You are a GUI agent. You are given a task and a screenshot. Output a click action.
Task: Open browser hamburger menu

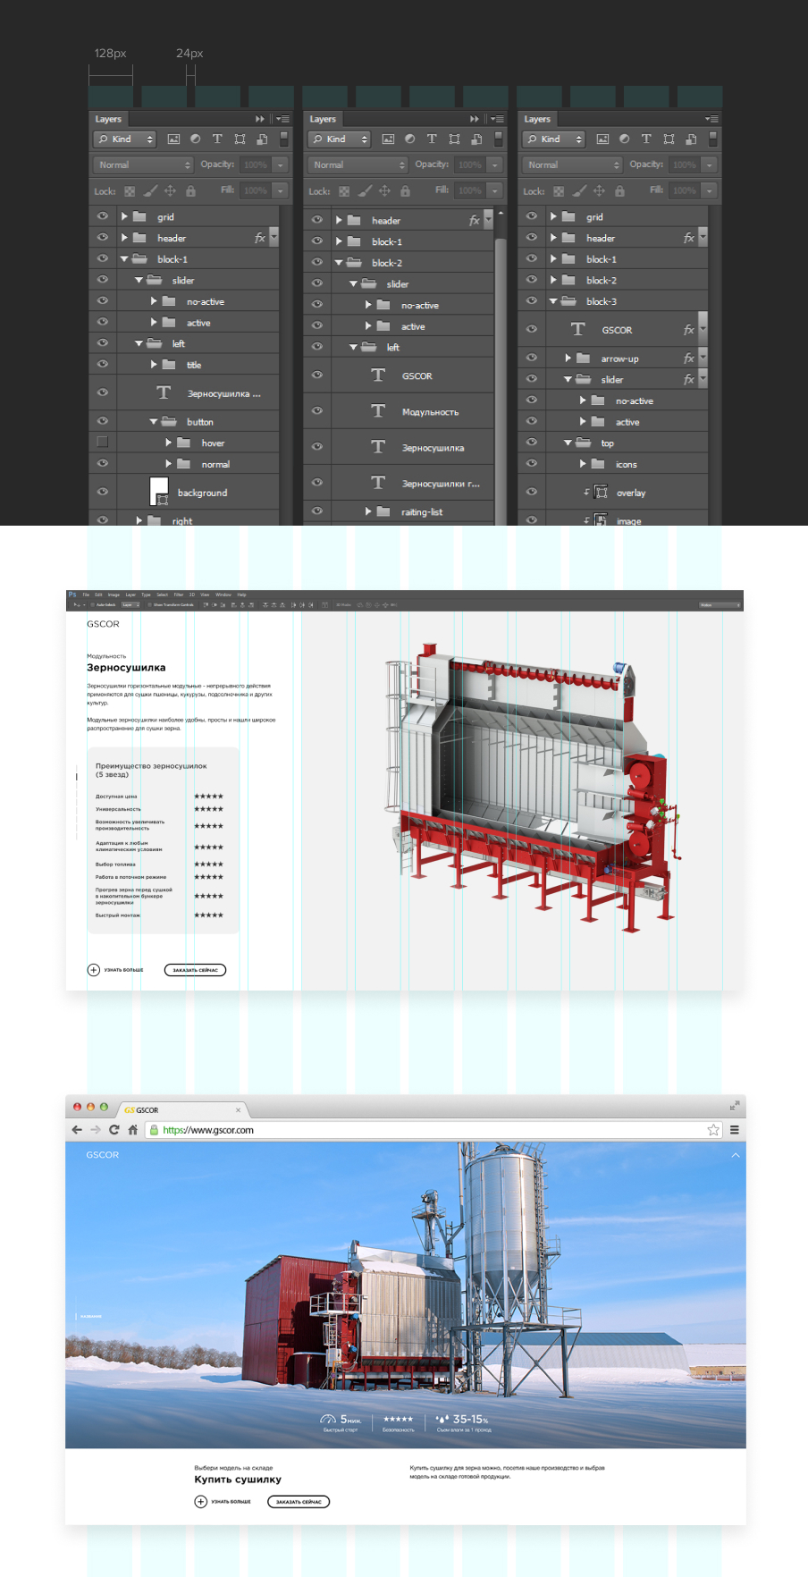(735, 1130)
